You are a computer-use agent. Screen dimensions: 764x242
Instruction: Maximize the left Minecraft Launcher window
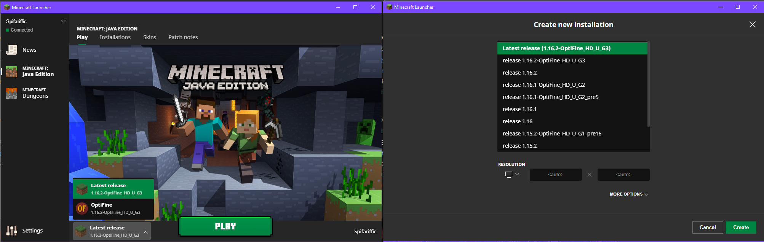tap(355, 7)
